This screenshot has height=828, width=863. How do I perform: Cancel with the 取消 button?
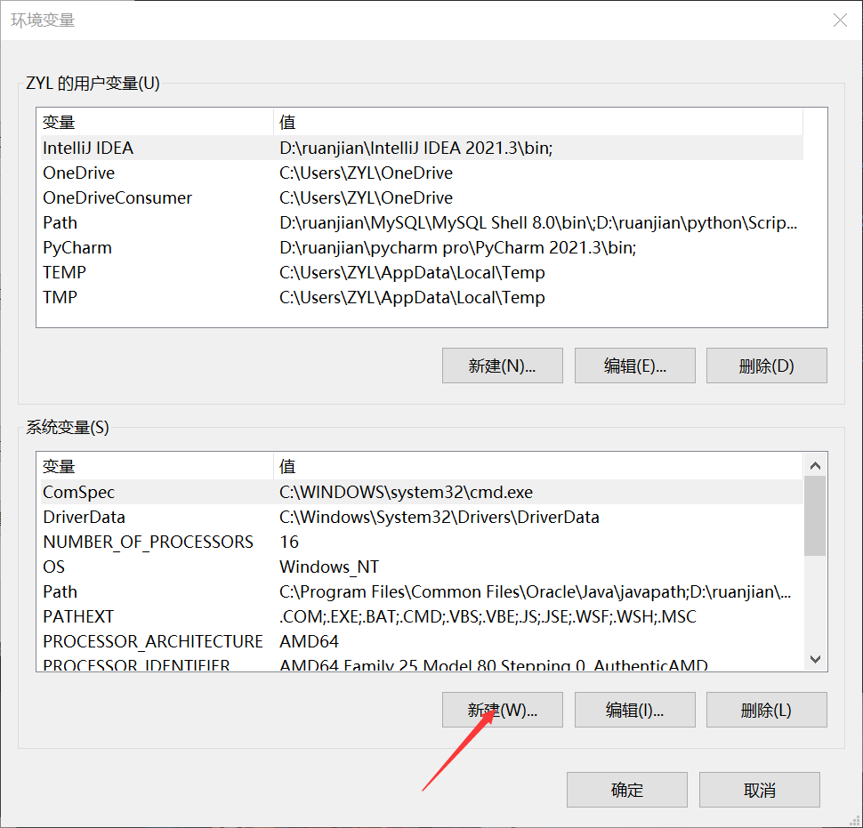(759, 790)
